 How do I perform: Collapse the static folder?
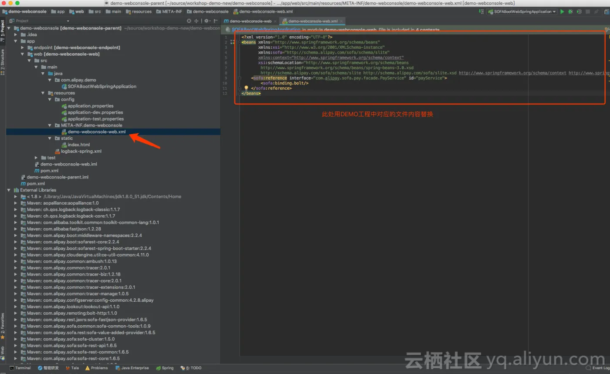pos(51,138)
